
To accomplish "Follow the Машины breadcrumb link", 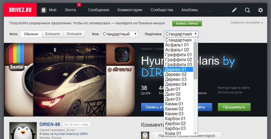I will (147, 49).
